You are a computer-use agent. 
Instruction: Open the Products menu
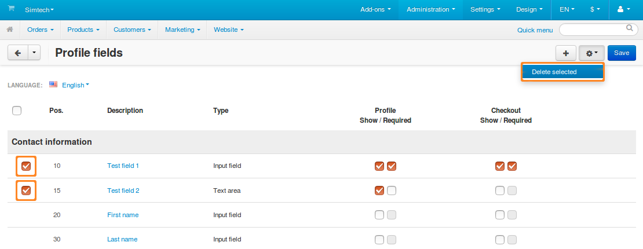point(83,30)
